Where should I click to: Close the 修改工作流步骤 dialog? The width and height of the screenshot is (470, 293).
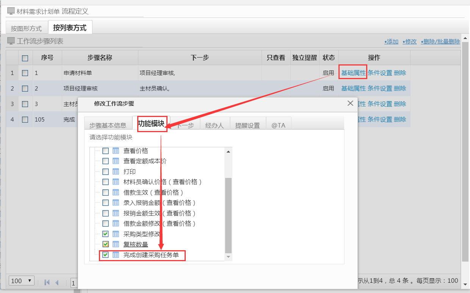(350, 103)
